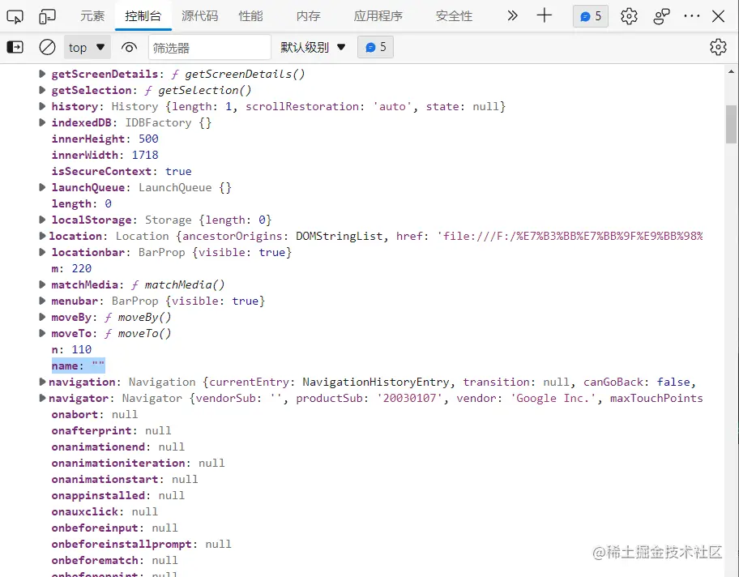Viewport: 739px width, 577px height.
Task: Expand the launchQueue object
Action: point(42,188)
